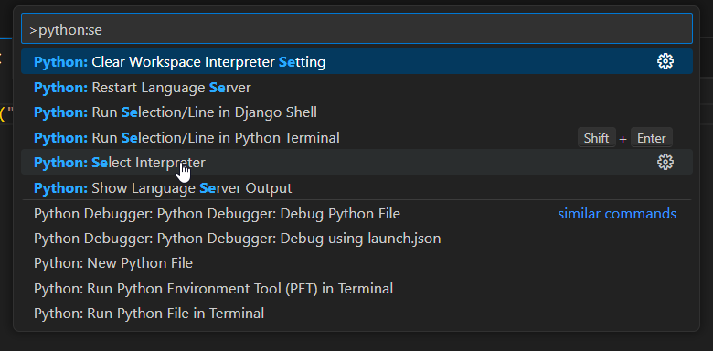Launch Run Python Environment Tool (PET) in Terminal
Image resolution: width=713 pixels, height=351 pixels.
(356, 288)
